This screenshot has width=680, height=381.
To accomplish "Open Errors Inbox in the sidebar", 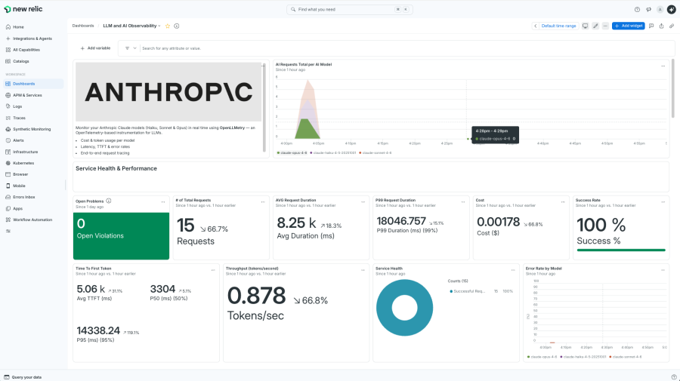I will 32,197.
